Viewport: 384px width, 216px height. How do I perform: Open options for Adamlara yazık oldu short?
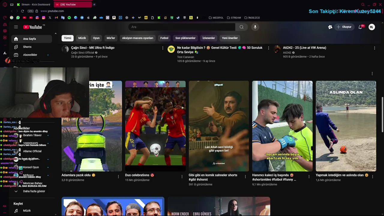[118, 177]
